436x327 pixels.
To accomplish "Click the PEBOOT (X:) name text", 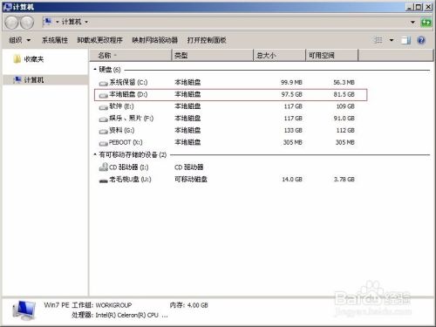I will [x=126, y=142].
